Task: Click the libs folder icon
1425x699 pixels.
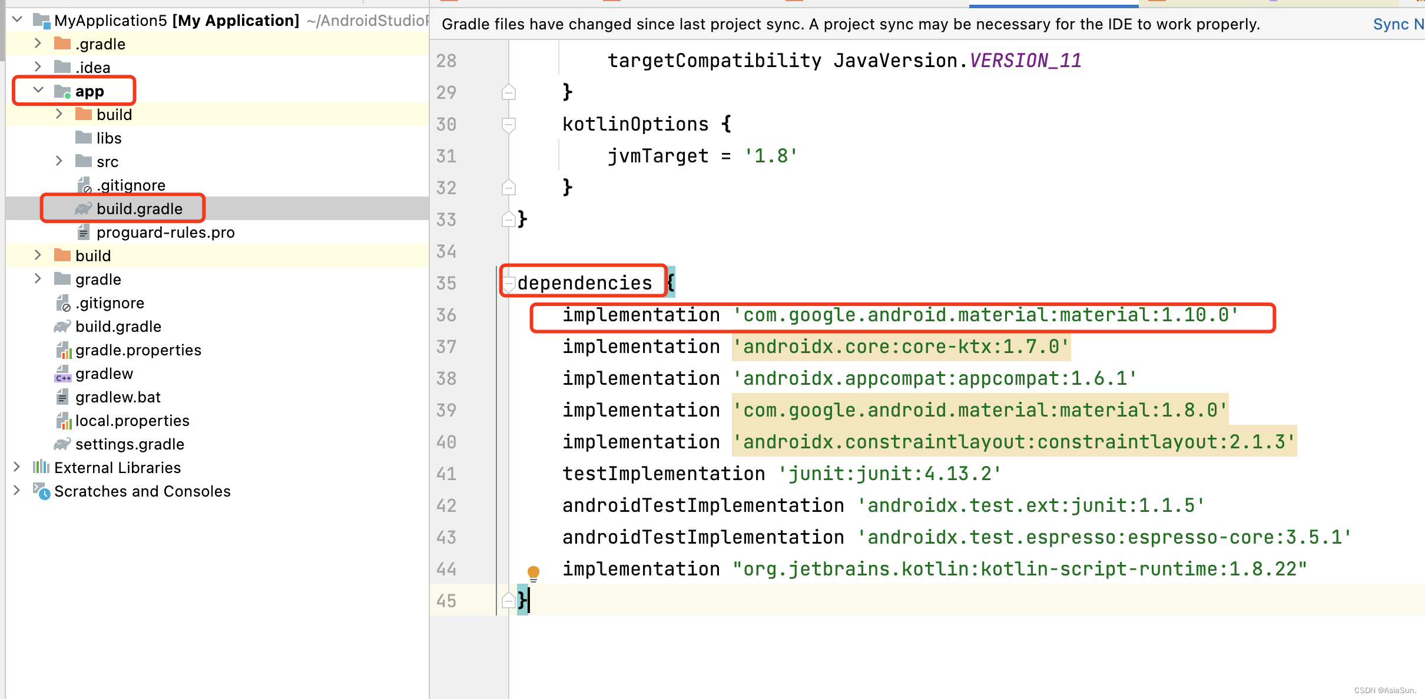Action: click(84, 138)
